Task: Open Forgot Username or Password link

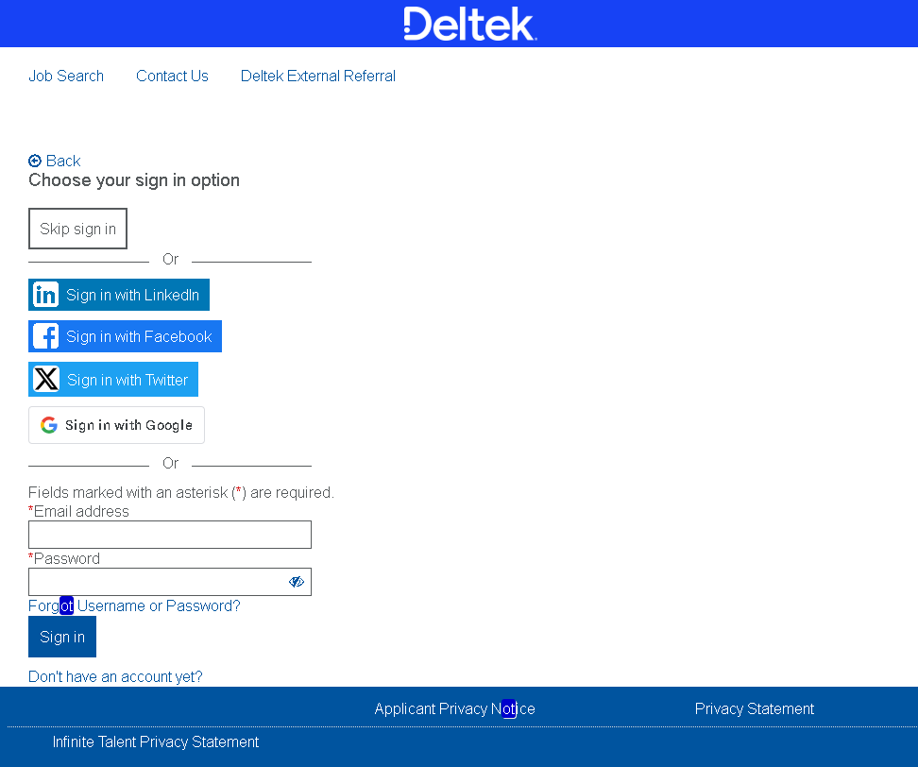Action: click(x=134, y=605)
